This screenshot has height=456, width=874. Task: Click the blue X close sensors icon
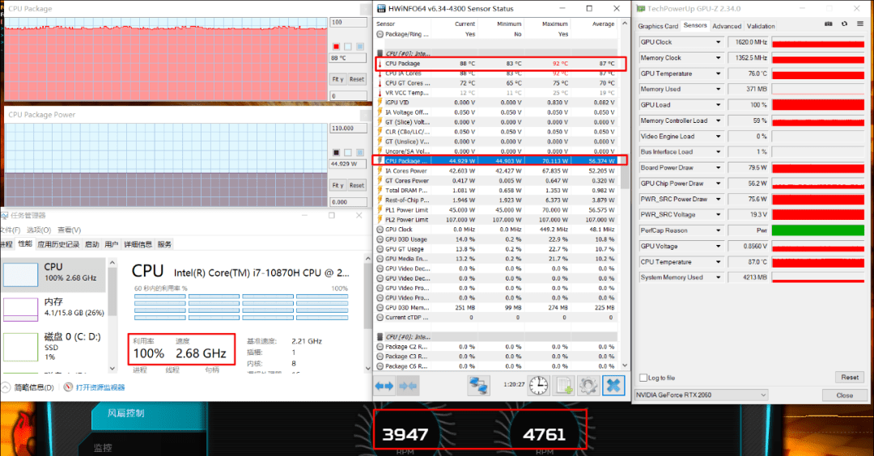(x=613, y=386)
